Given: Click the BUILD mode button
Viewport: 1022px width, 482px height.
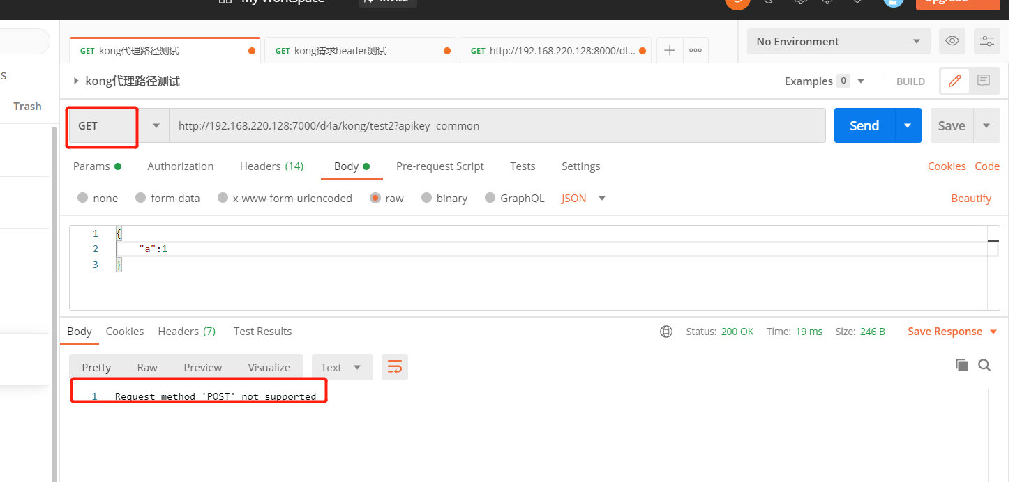Looking at the screenshot, I should 910,81.
